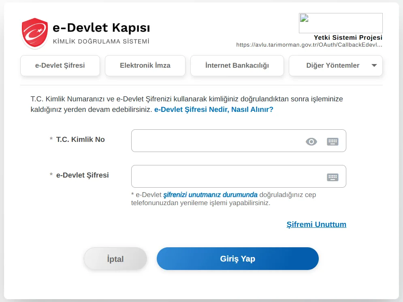This screenshot has height=302, width=403.
Task: Open virtual keyboard for T.C. Kimlik No
Action: coord(333,142)
